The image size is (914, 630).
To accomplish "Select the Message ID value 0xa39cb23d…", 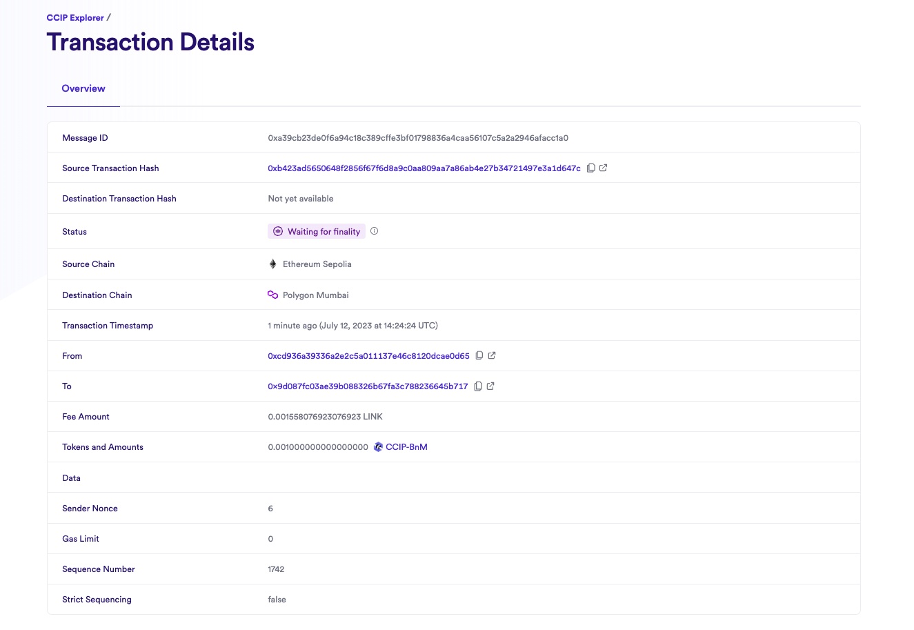I will 418,137.
